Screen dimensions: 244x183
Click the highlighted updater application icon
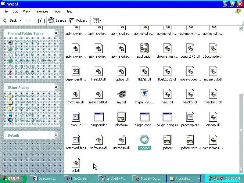click(x=144, y=139)
